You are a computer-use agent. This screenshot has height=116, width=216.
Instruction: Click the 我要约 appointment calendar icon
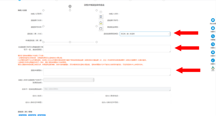click(213, 44)
